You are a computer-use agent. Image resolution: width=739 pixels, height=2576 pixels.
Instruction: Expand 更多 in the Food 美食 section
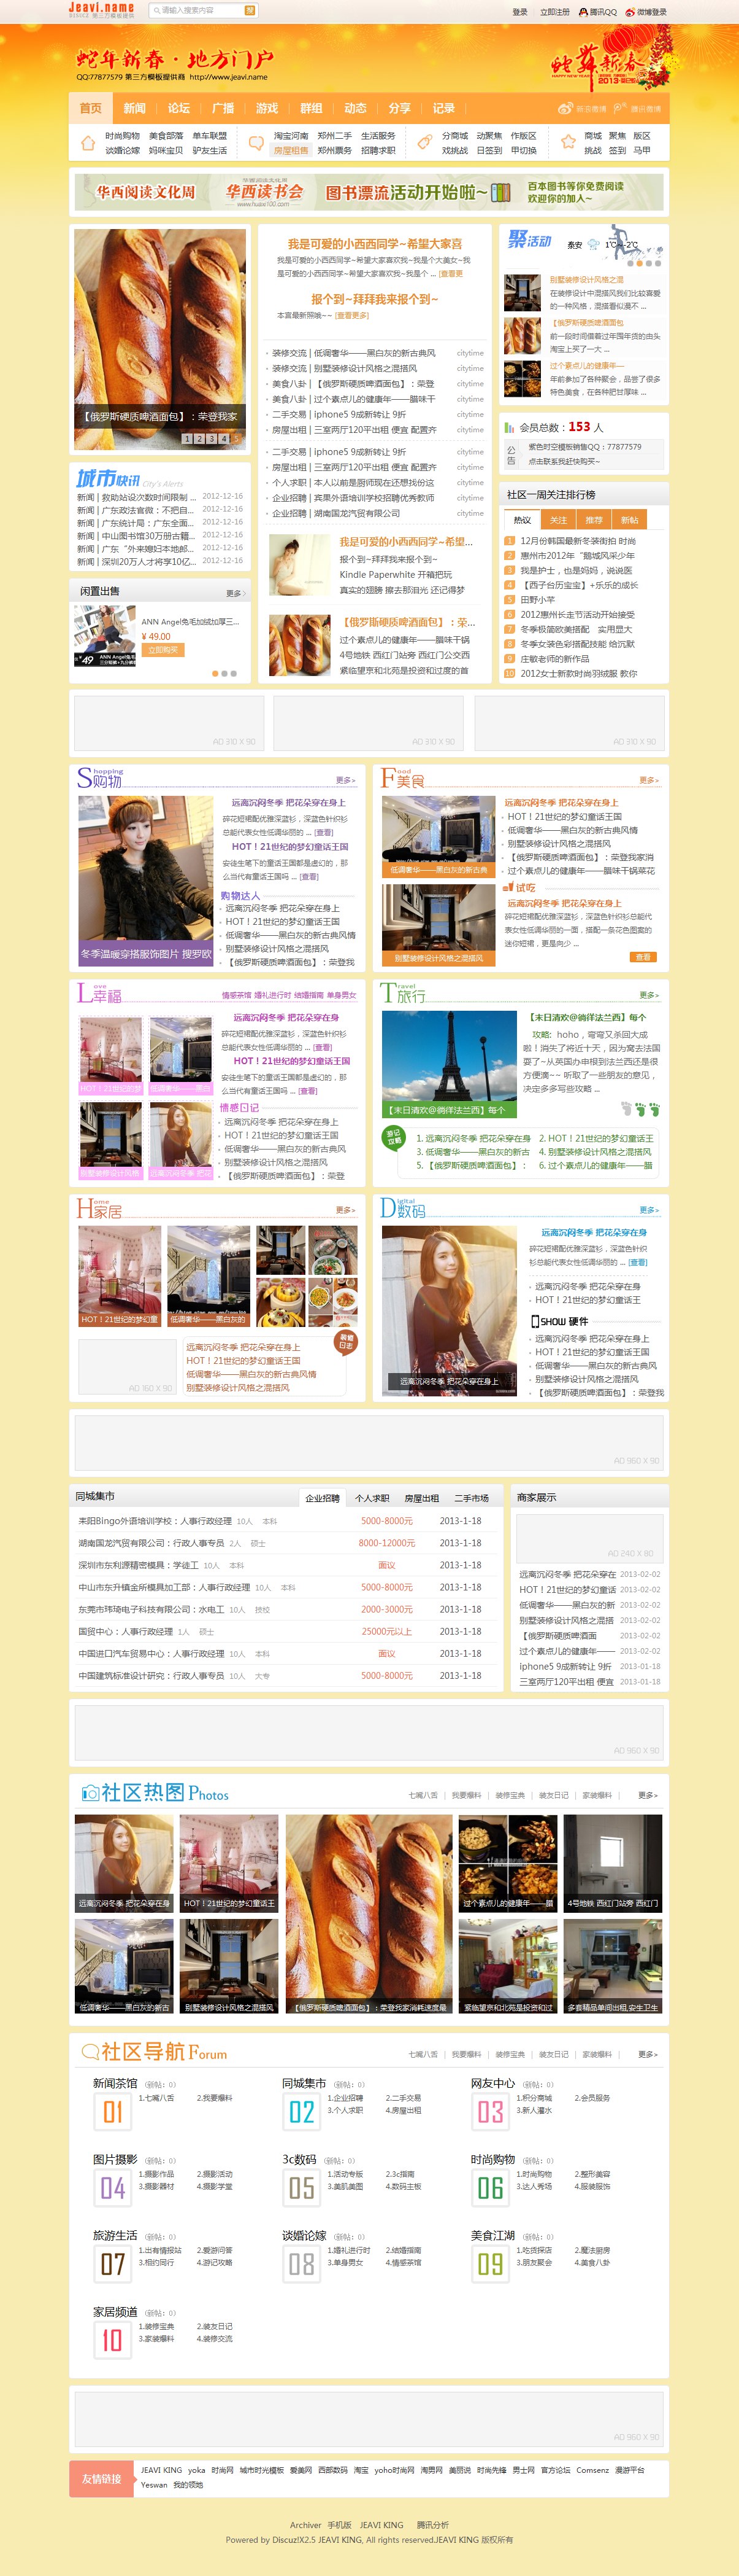649,780
